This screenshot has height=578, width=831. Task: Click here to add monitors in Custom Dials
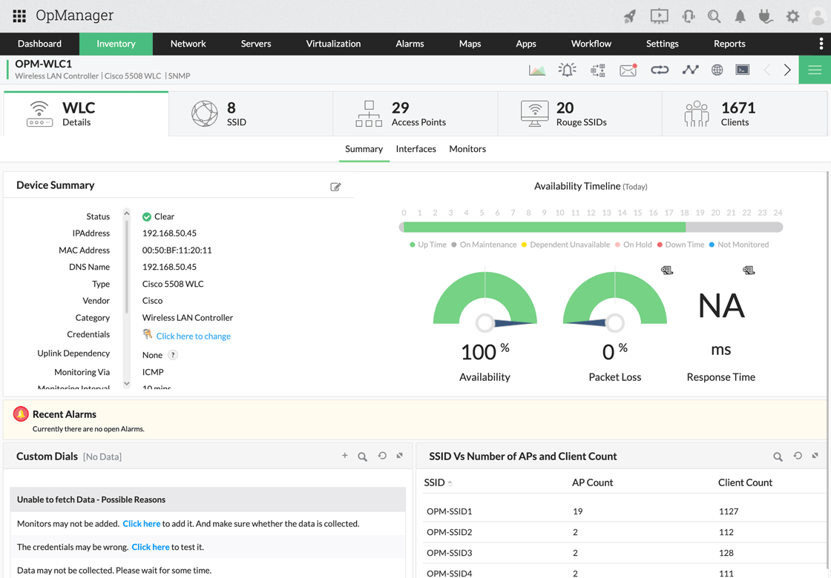coord(141,524)
